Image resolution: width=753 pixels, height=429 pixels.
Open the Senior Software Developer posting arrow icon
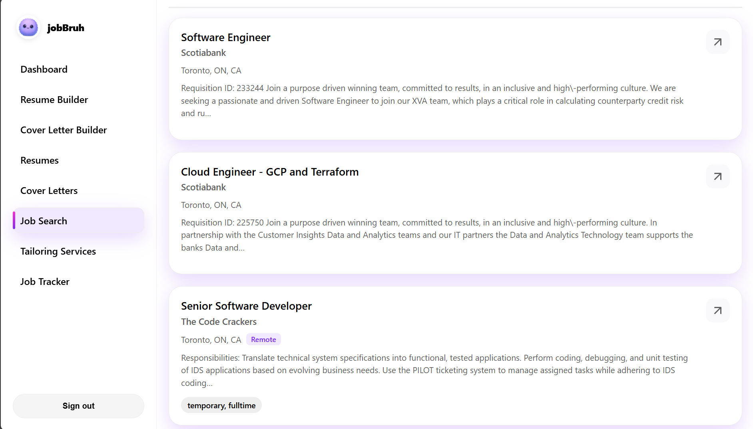pyautogui.click(x=717, y=310)
